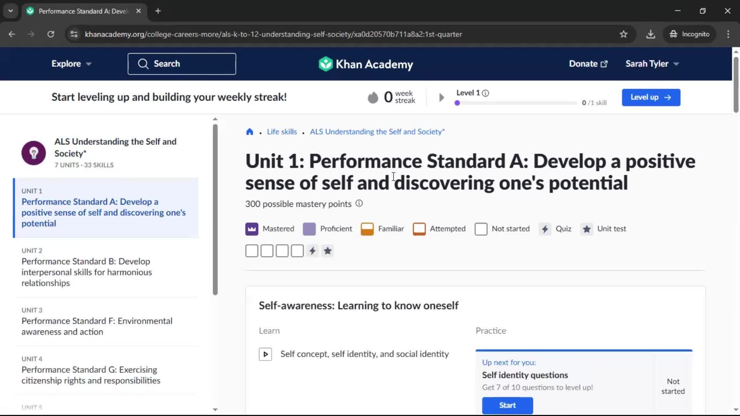Click the site information icon in address bar
The width and height of the screenshot is (740, 416).
click(74, 34)
